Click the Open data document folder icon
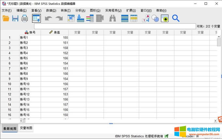The height and width of the screenshot is (139, 222). tap(6, 19)
